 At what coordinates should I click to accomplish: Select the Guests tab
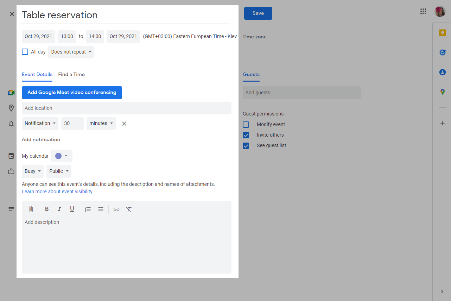pos(251,75)
